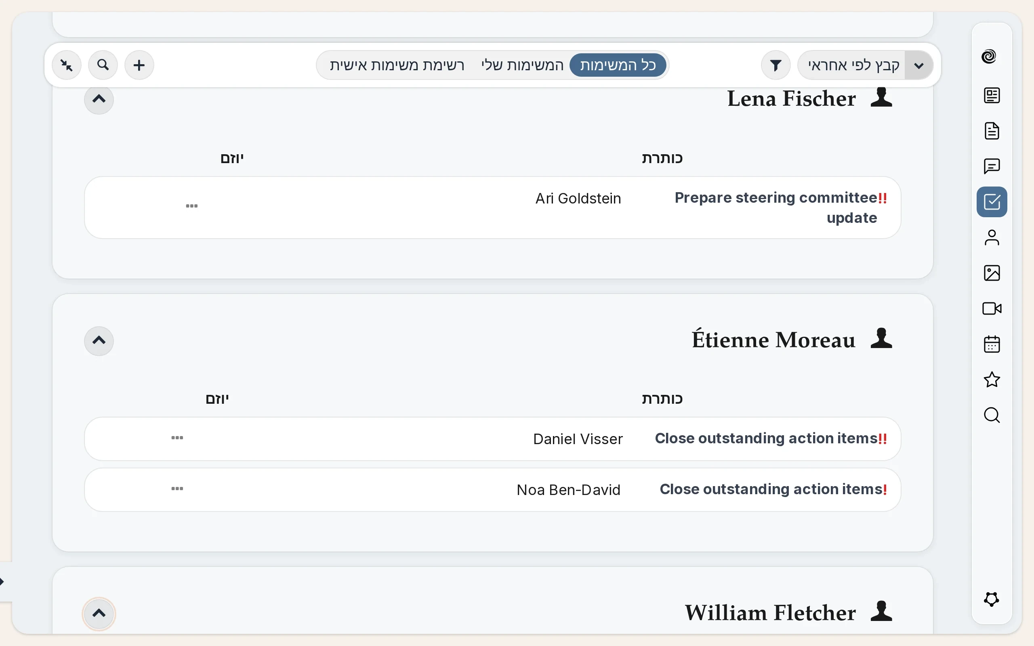Open the tasks checkbox sidebar icon

point(992,201)
